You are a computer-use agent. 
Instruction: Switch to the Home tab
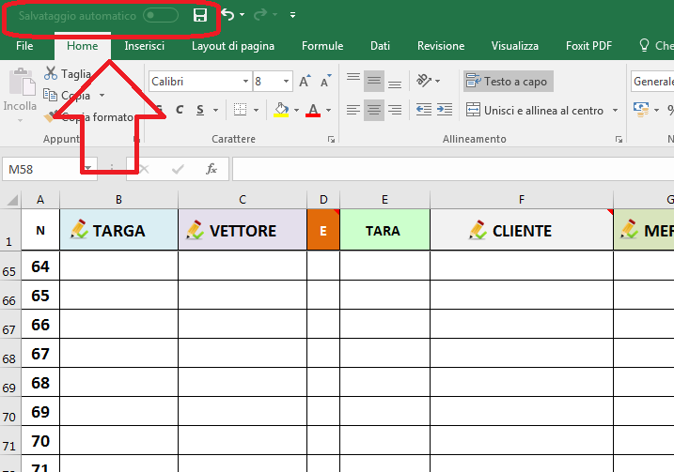click(x=82, y=45)
